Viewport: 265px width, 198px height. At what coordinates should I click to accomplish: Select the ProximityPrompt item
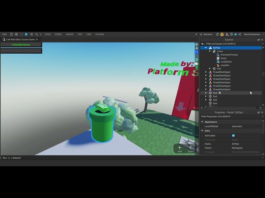229,55
